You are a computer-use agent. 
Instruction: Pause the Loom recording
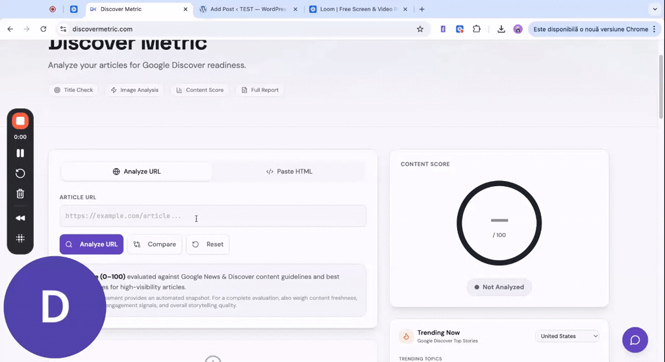[20, 153]
